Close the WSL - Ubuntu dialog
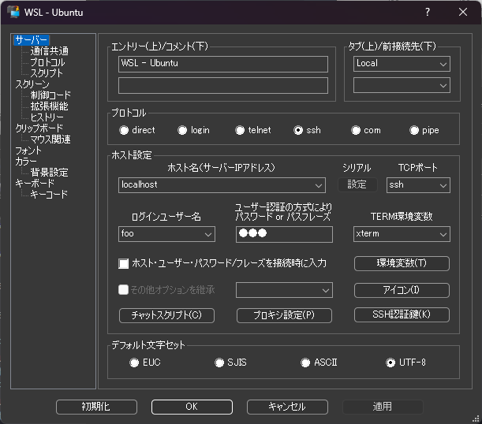Image resolution: width=482 pixels, height=424 pixels. point(463,12)
